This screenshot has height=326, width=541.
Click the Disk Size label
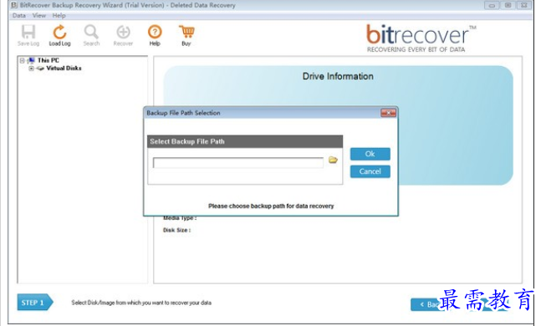[x=176, y=230]
